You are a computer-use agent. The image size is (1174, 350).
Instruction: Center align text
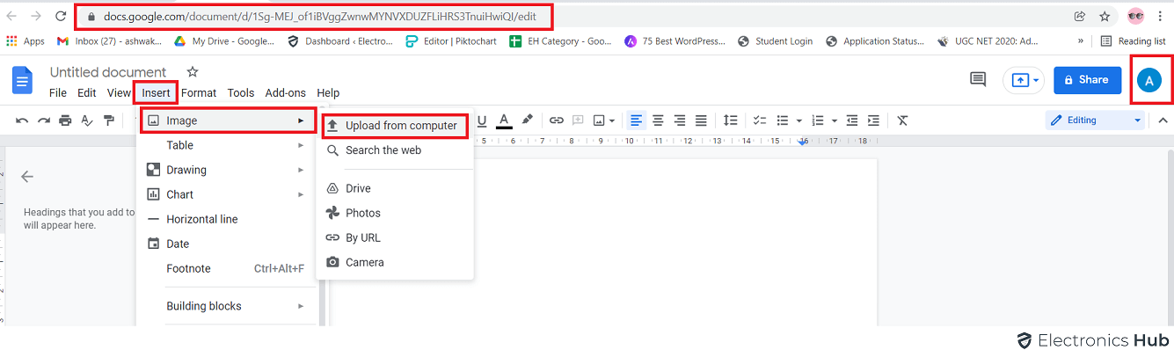pyautogui.click(x=657, y=120)
